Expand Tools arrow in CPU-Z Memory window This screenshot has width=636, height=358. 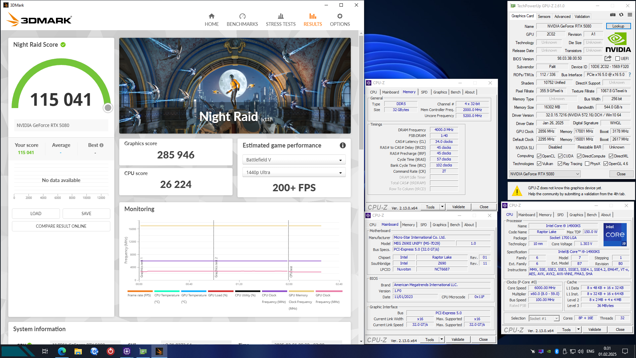tap(442, 207)
